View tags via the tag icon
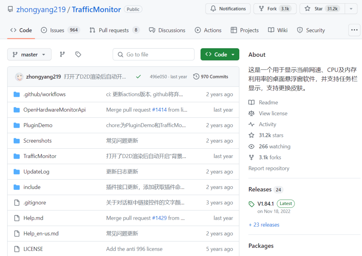Viewport: 362px width, 256px height. pos(78,54)
